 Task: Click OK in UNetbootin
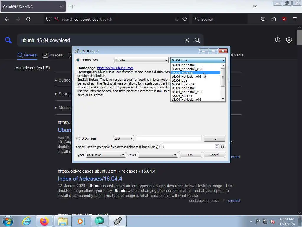[x=191, y=155]
